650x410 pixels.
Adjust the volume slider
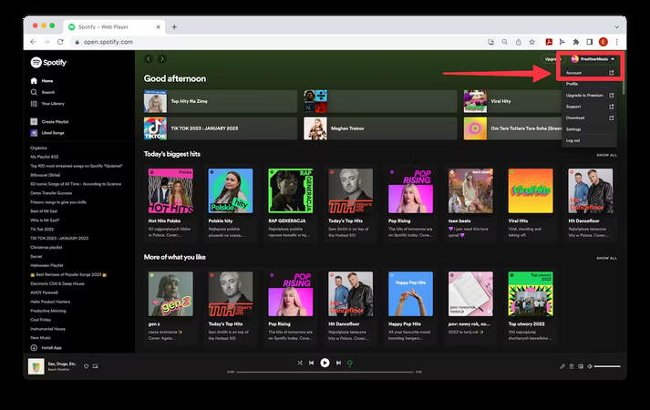(x=607, y=366)
